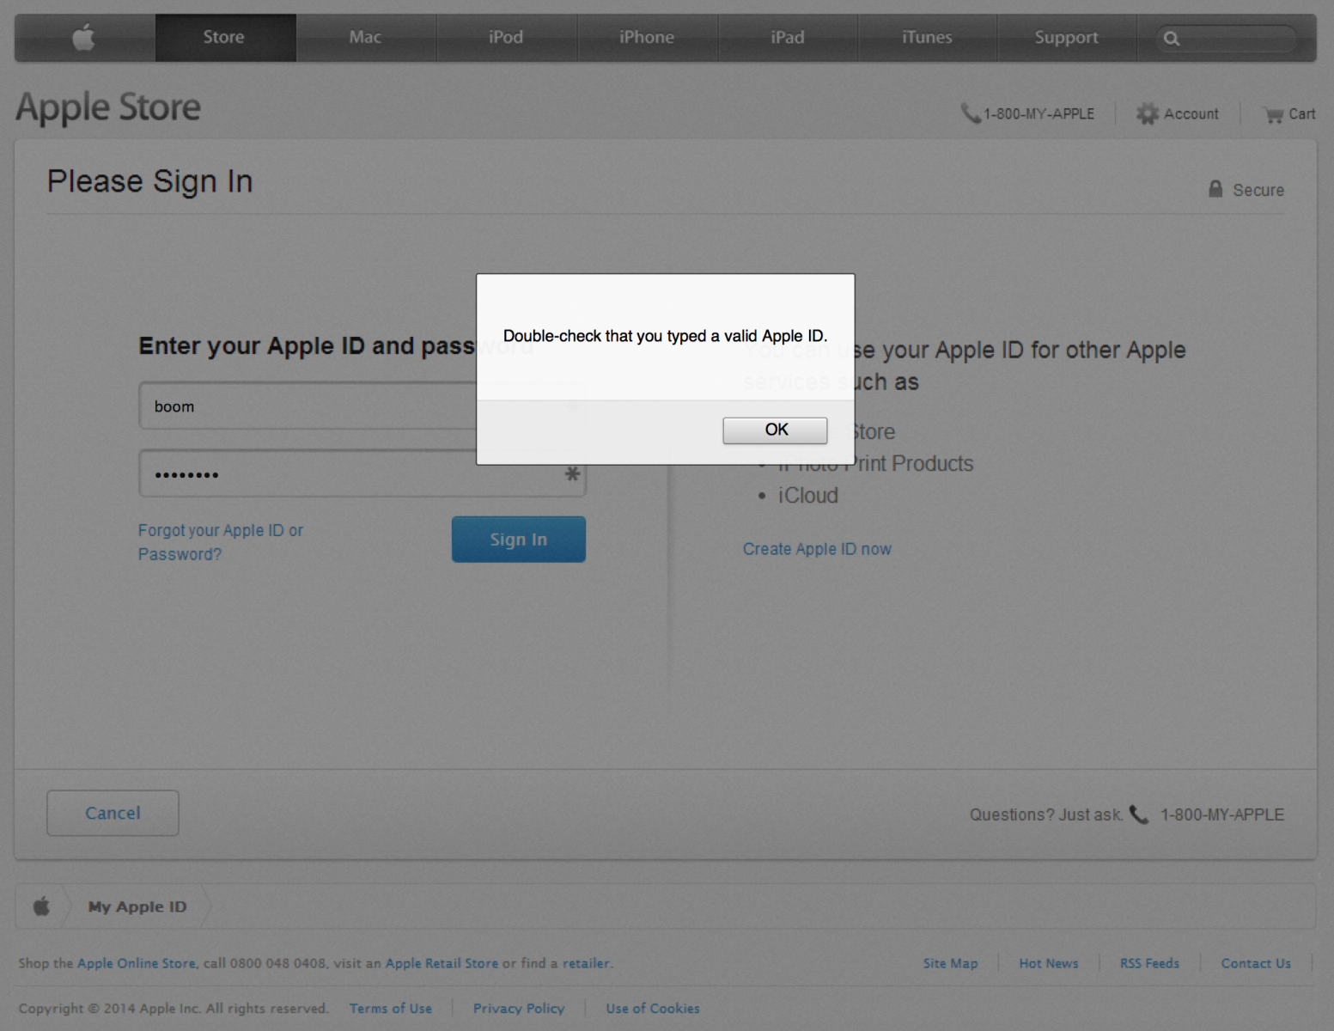Click the phone icon beside Questions? Just ask
Screen dimensions: 1334x1031
click(x=1139, y=814)
